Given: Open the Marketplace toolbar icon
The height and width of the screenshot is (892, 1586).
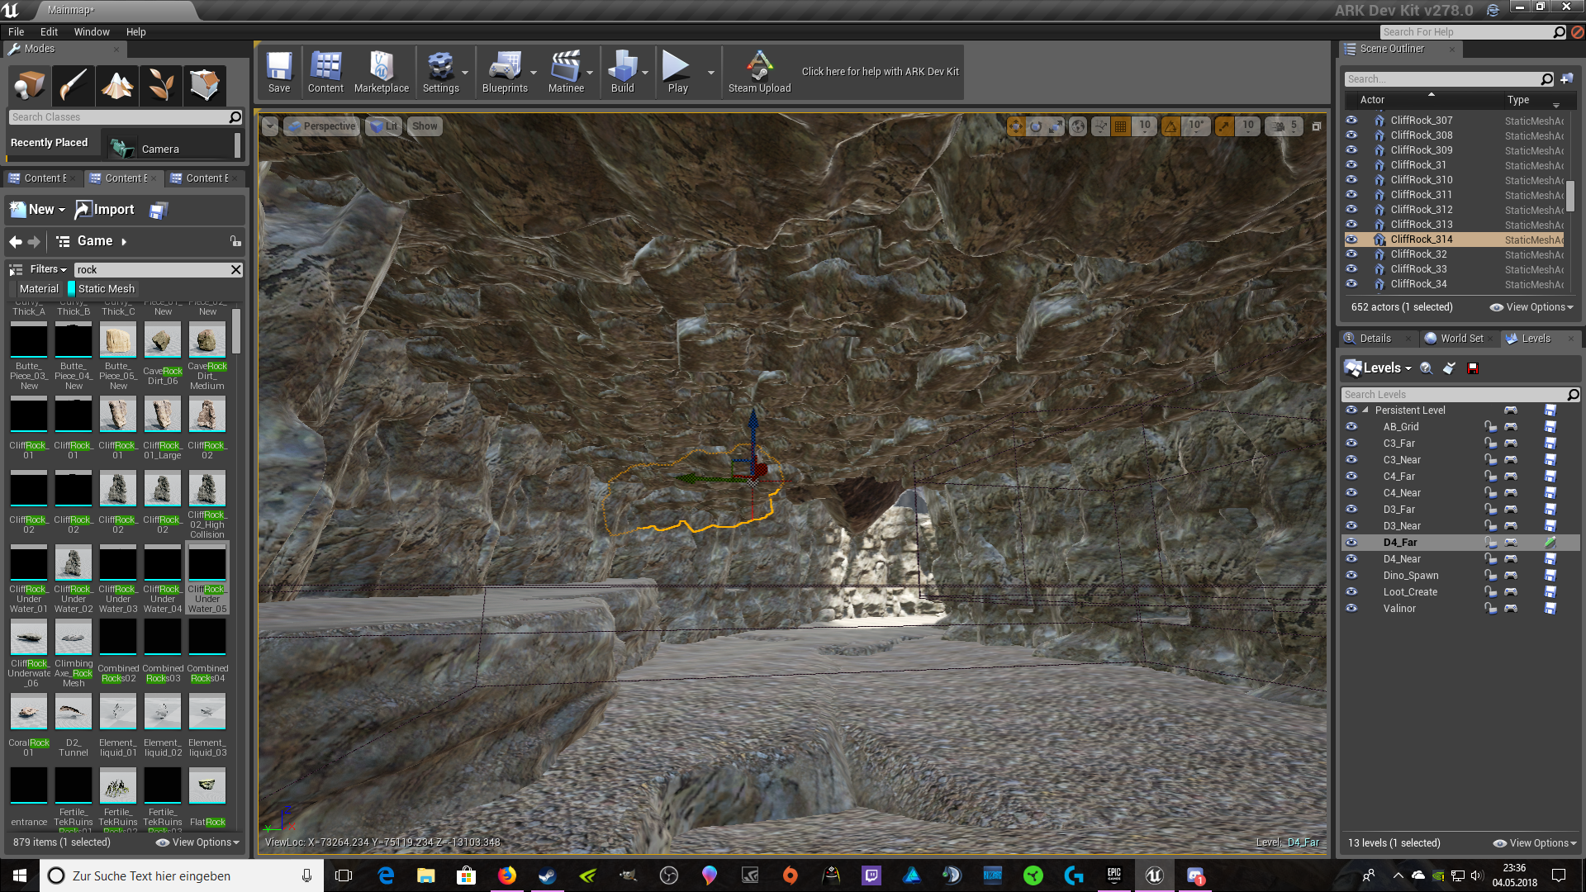Looking at the screenshot, I should point(382,73).
